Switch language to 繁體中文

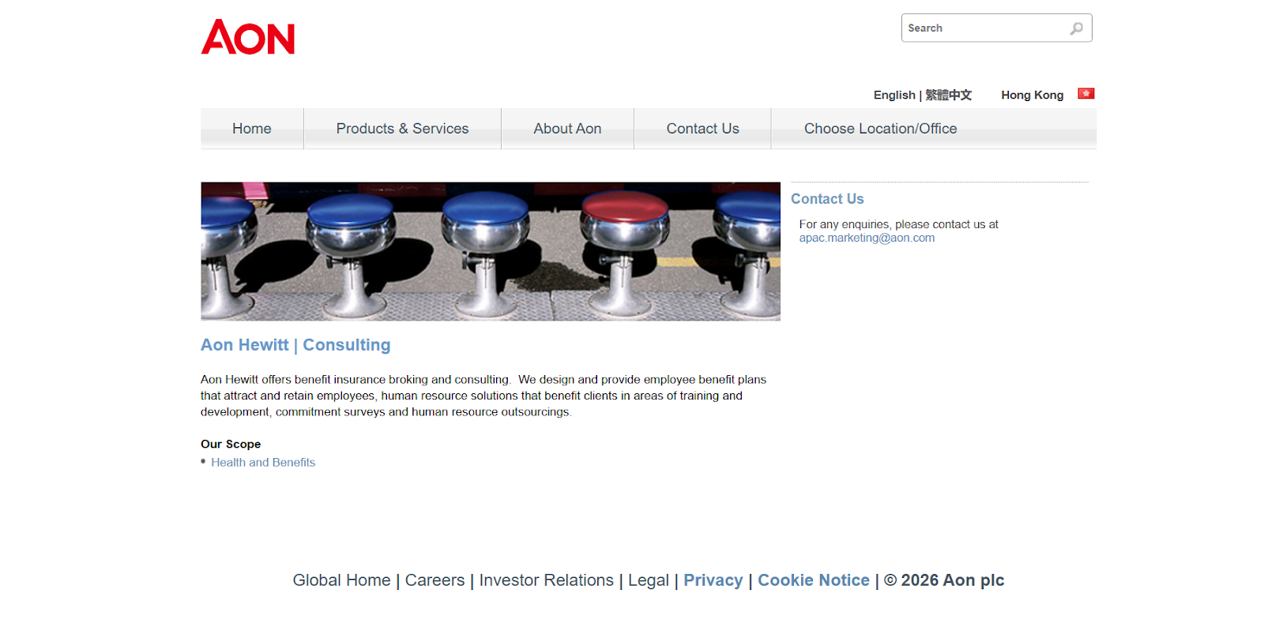pos(949,95)
